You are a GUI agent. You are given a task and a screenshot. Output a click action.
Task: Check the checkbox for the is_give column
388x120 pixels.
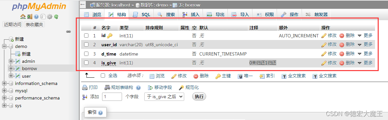pos(86,63)
